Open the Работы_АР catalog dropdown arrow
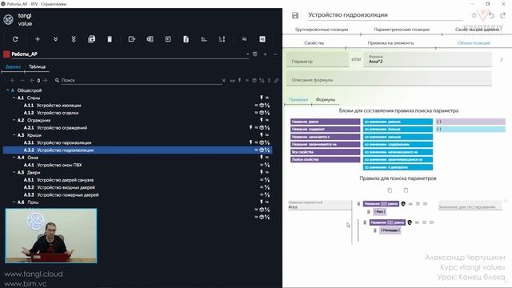The image size is (512, 288). [247, 54]
